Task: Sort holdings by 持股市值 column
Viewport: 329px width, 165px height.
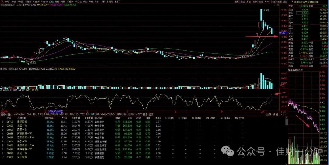Action: pyautogui.click(x=49, y=118)
